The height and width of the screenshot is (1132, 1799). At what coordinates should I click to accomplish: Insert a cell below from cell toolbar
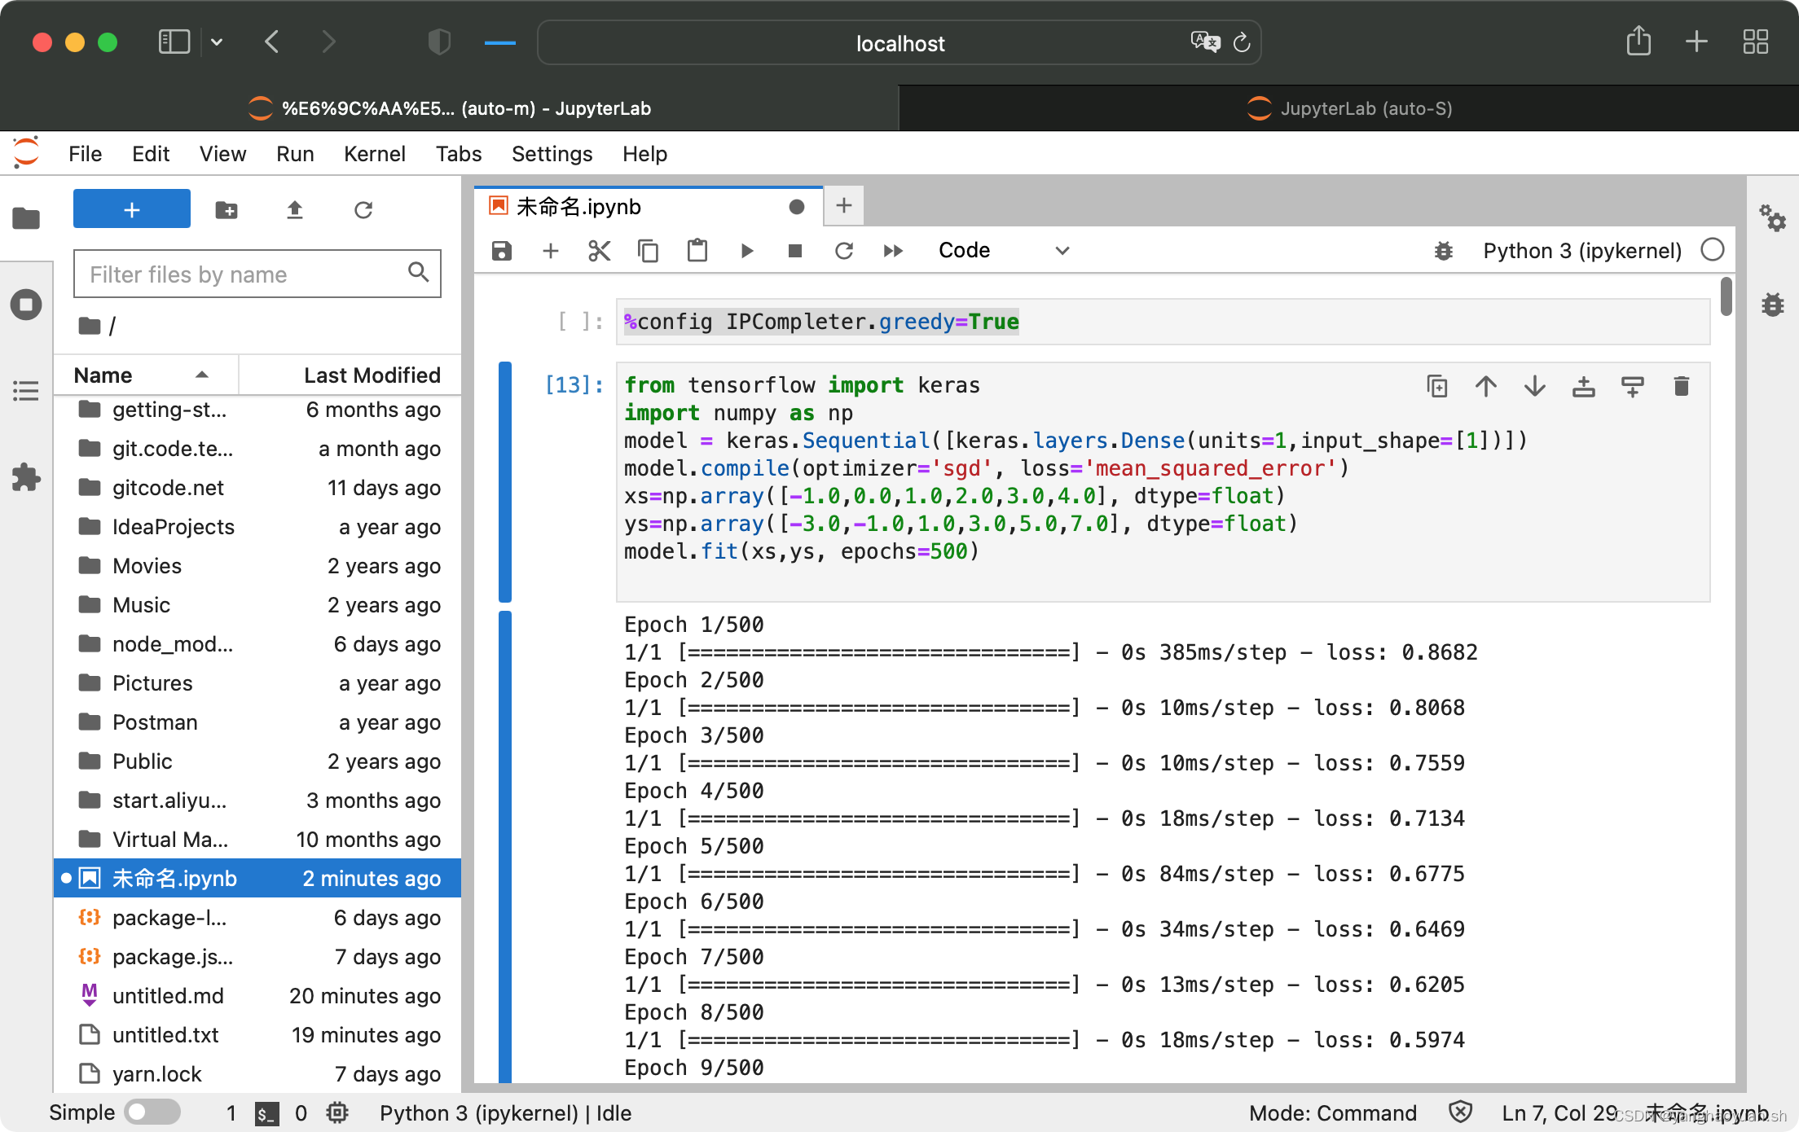(1633, 386)
